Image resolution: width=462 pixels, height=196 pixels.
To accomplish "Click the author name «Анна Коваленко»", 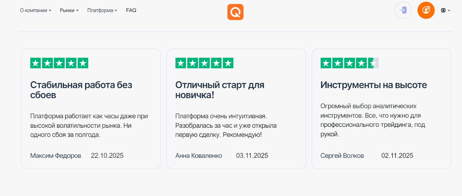I will point(198,156).
